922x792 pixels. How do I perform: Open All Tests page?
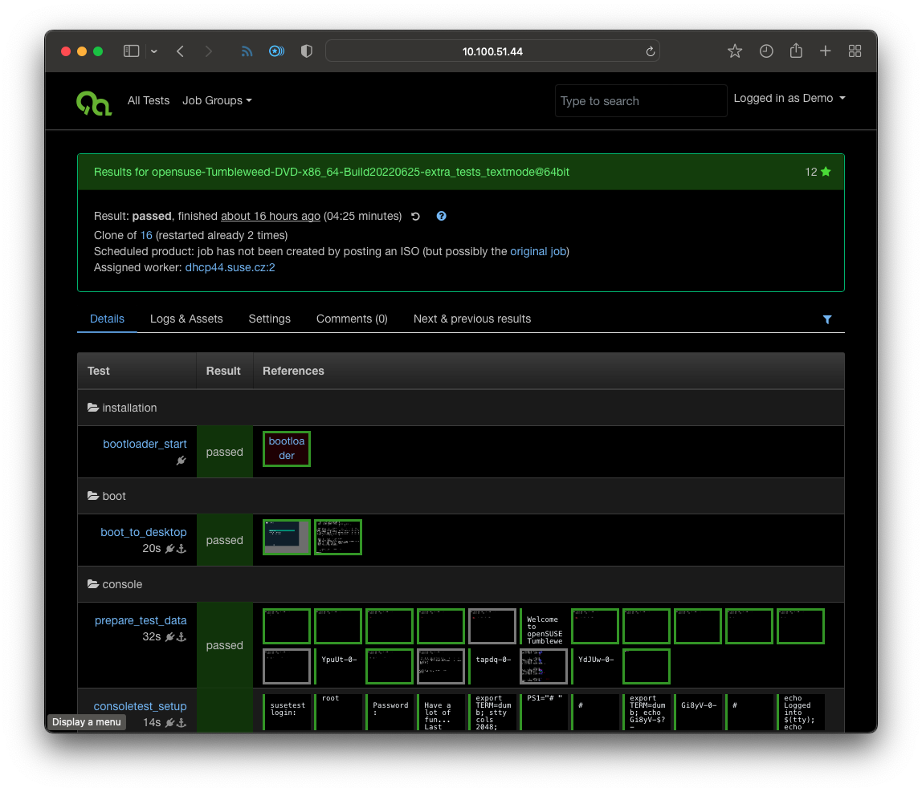[x=148, y=100]
